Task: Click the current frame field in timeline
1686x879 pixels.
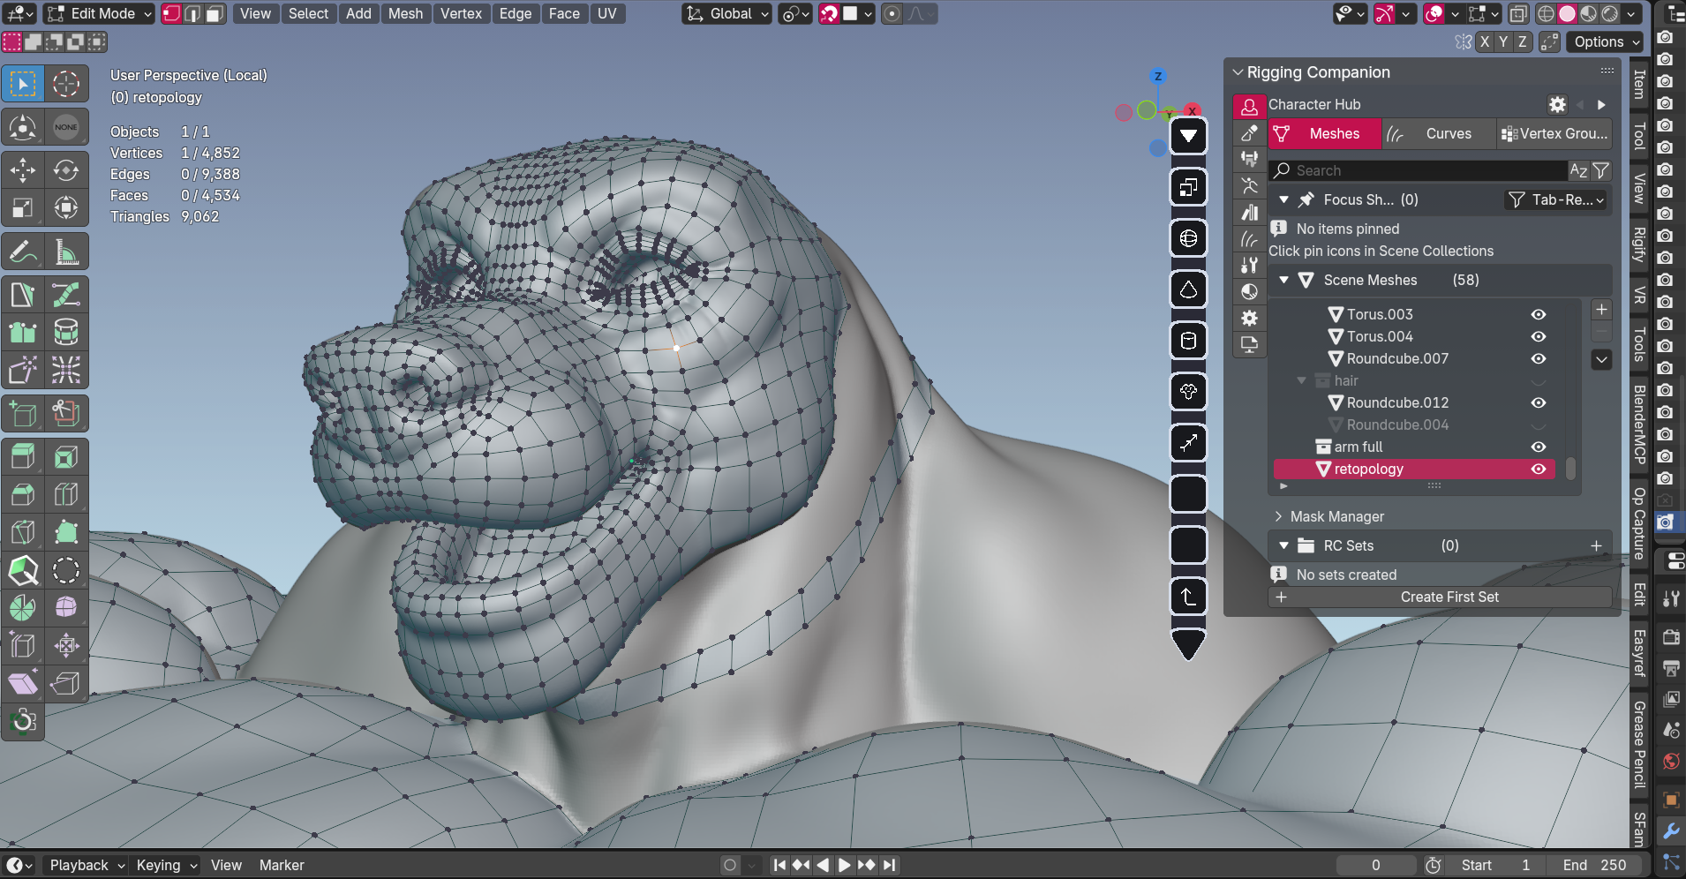Action: [1375, 865]
